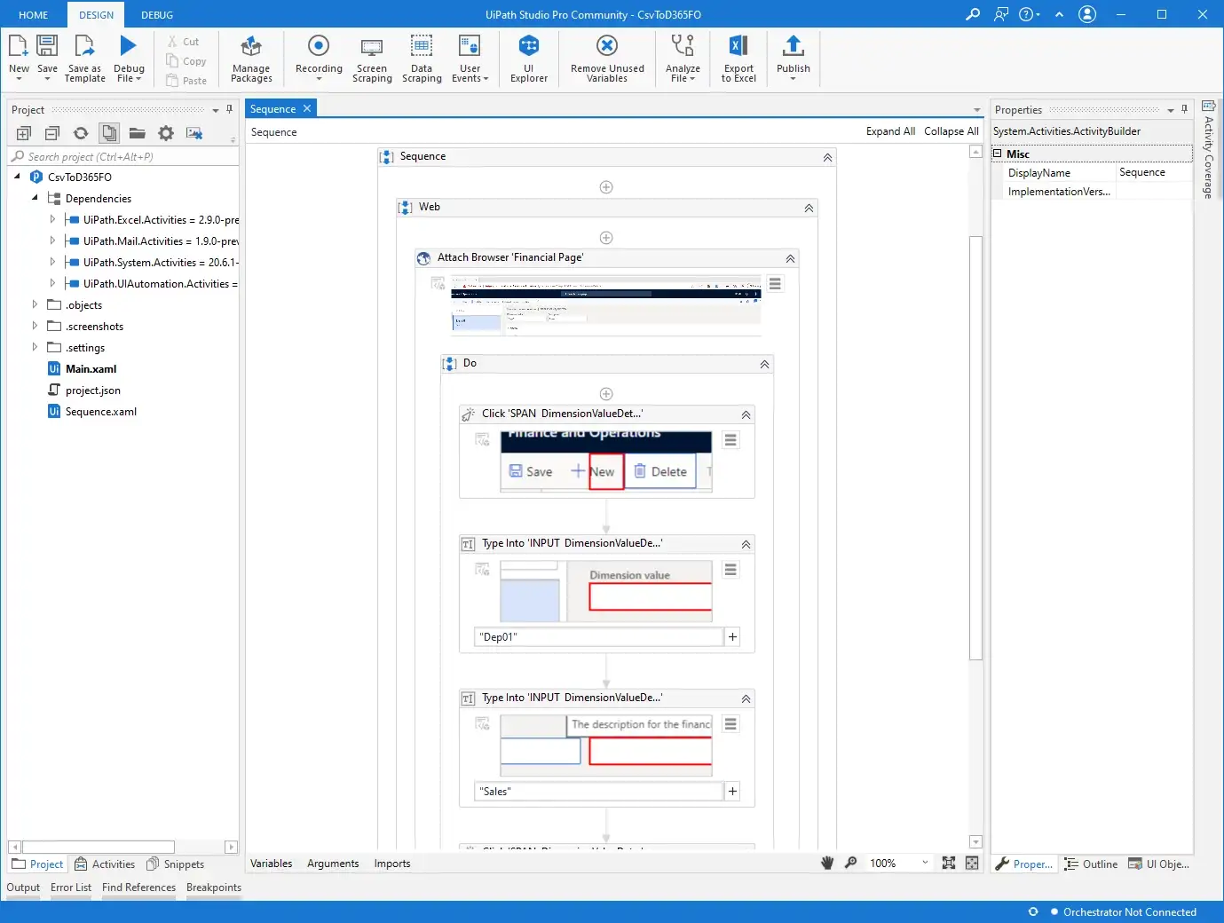Open options menu of Attach Browser activity
This screenshot has width=1224, height=923.
[775, 284]
